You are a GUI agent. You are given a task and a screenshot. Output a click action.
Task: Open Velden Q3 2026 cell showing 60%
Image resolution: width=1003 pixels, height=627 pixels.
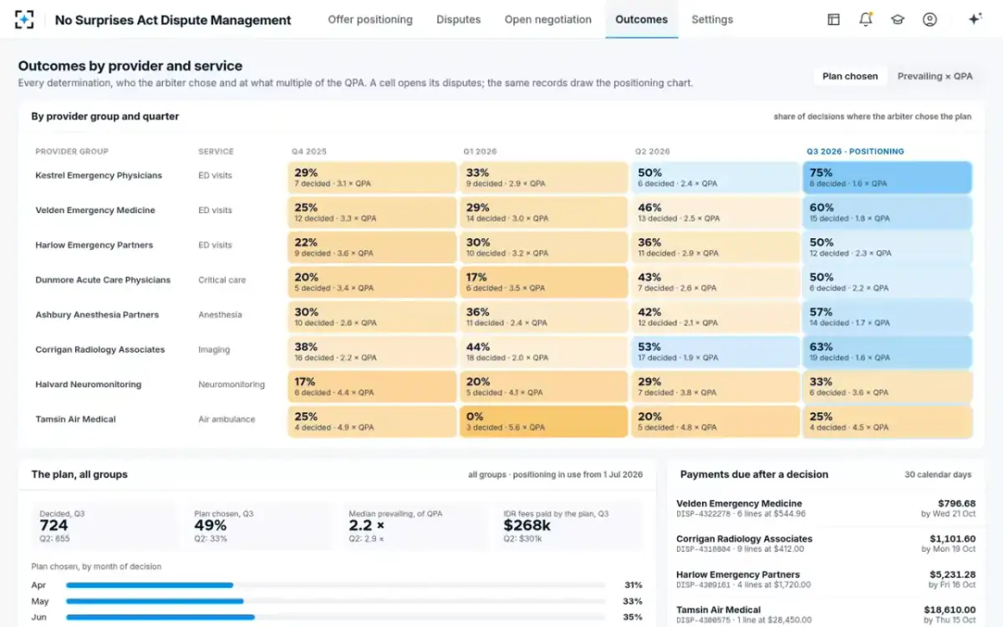pyautogui.click(x=887, y=212)
